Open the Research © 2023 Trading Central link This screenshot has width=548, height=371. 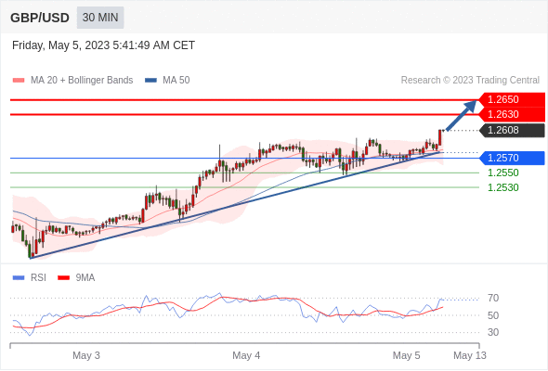(x=470, y=81)
